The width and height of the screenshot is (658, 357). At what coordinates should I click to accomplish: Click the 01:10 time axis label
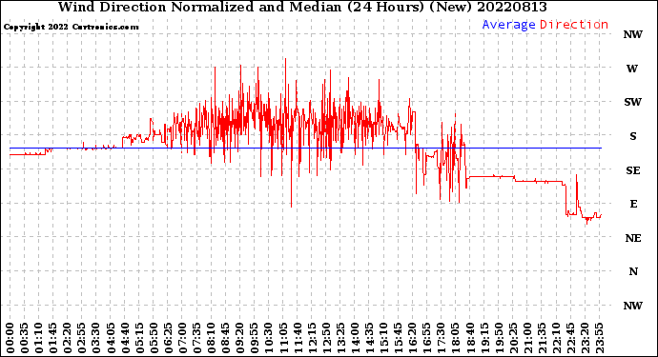coord(38,338)
